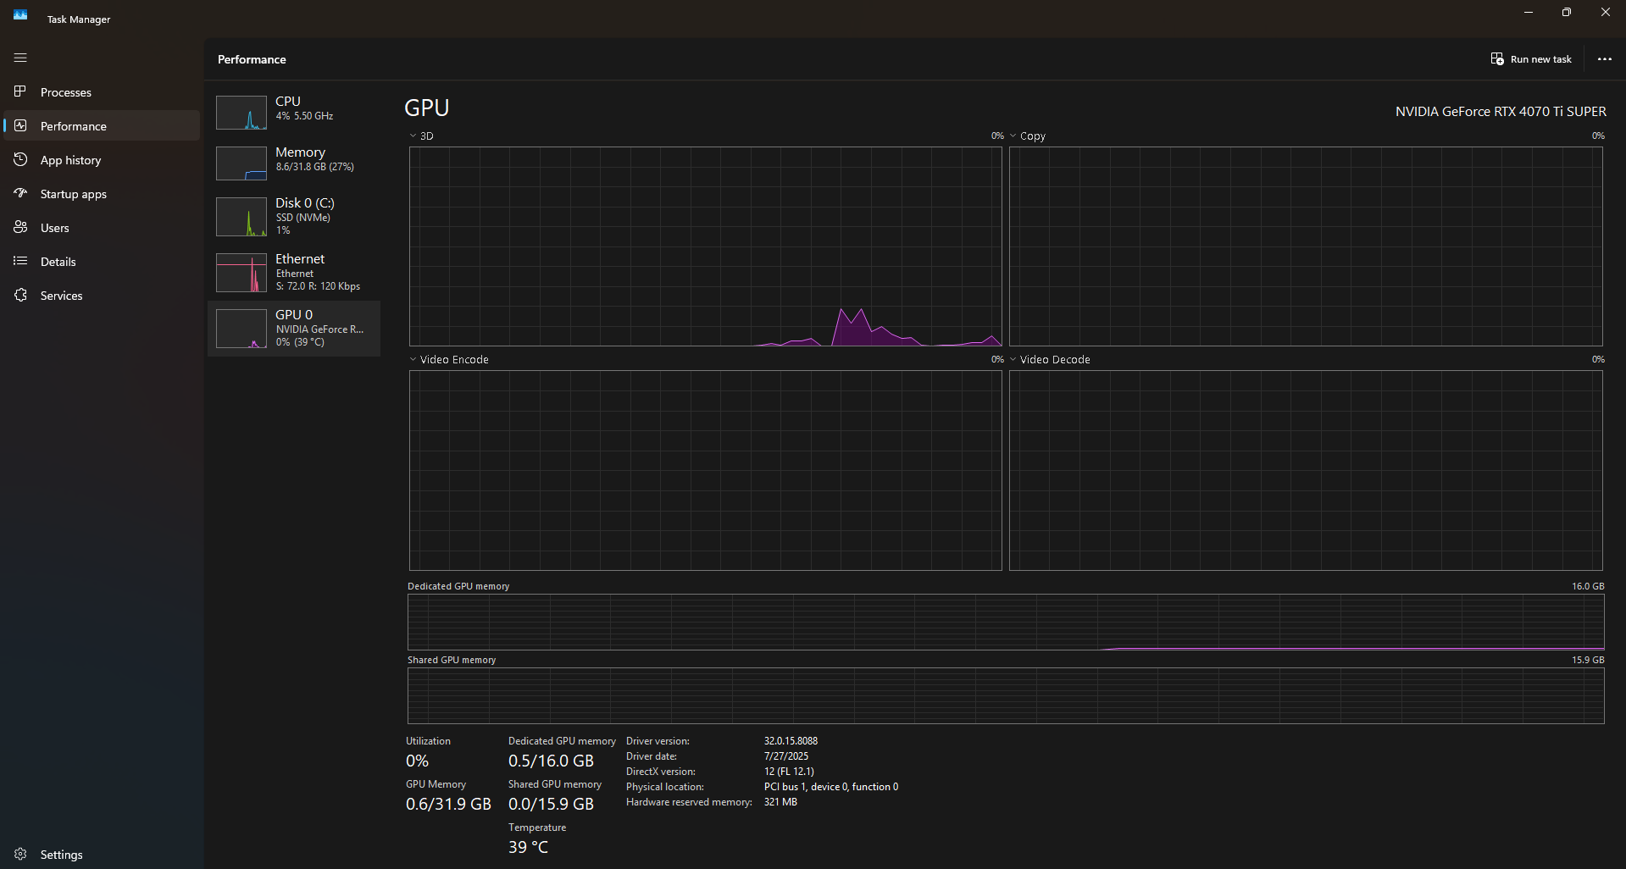Open the more options ellipsis menu
This screenshot has width=1626, height=869.
pos(1604,59)
